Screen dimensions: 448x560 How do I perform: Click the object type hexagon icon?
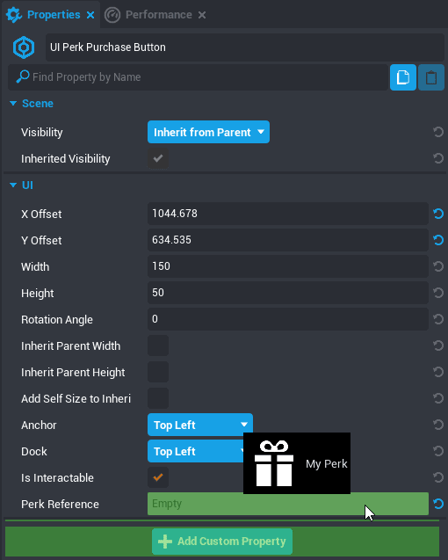coord(24,47)
